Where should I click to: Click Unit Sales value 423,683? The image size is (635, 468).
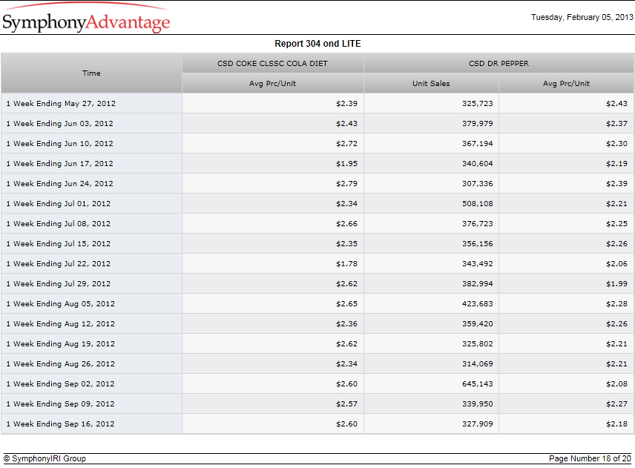click(x=478, y=304)
